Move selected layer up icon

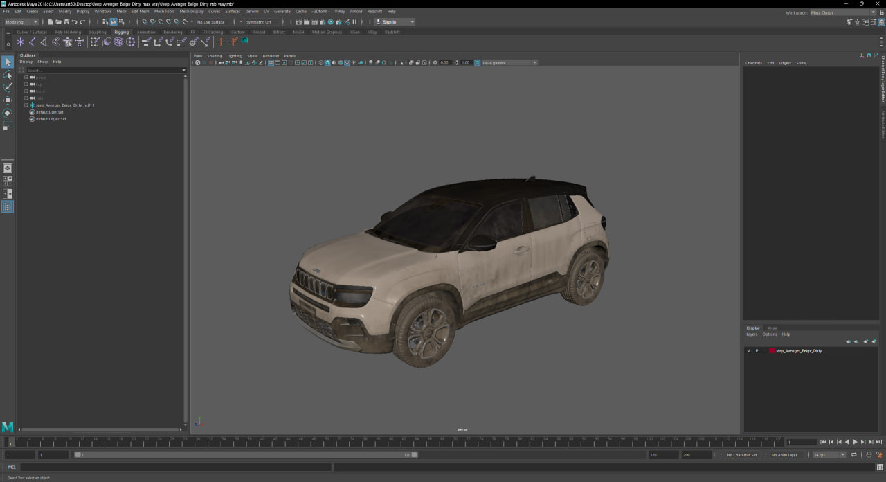point(849,341)
